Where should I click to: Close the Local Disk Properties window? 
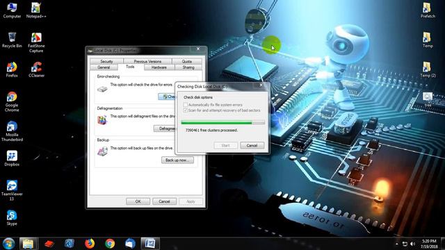pos(198,49)
